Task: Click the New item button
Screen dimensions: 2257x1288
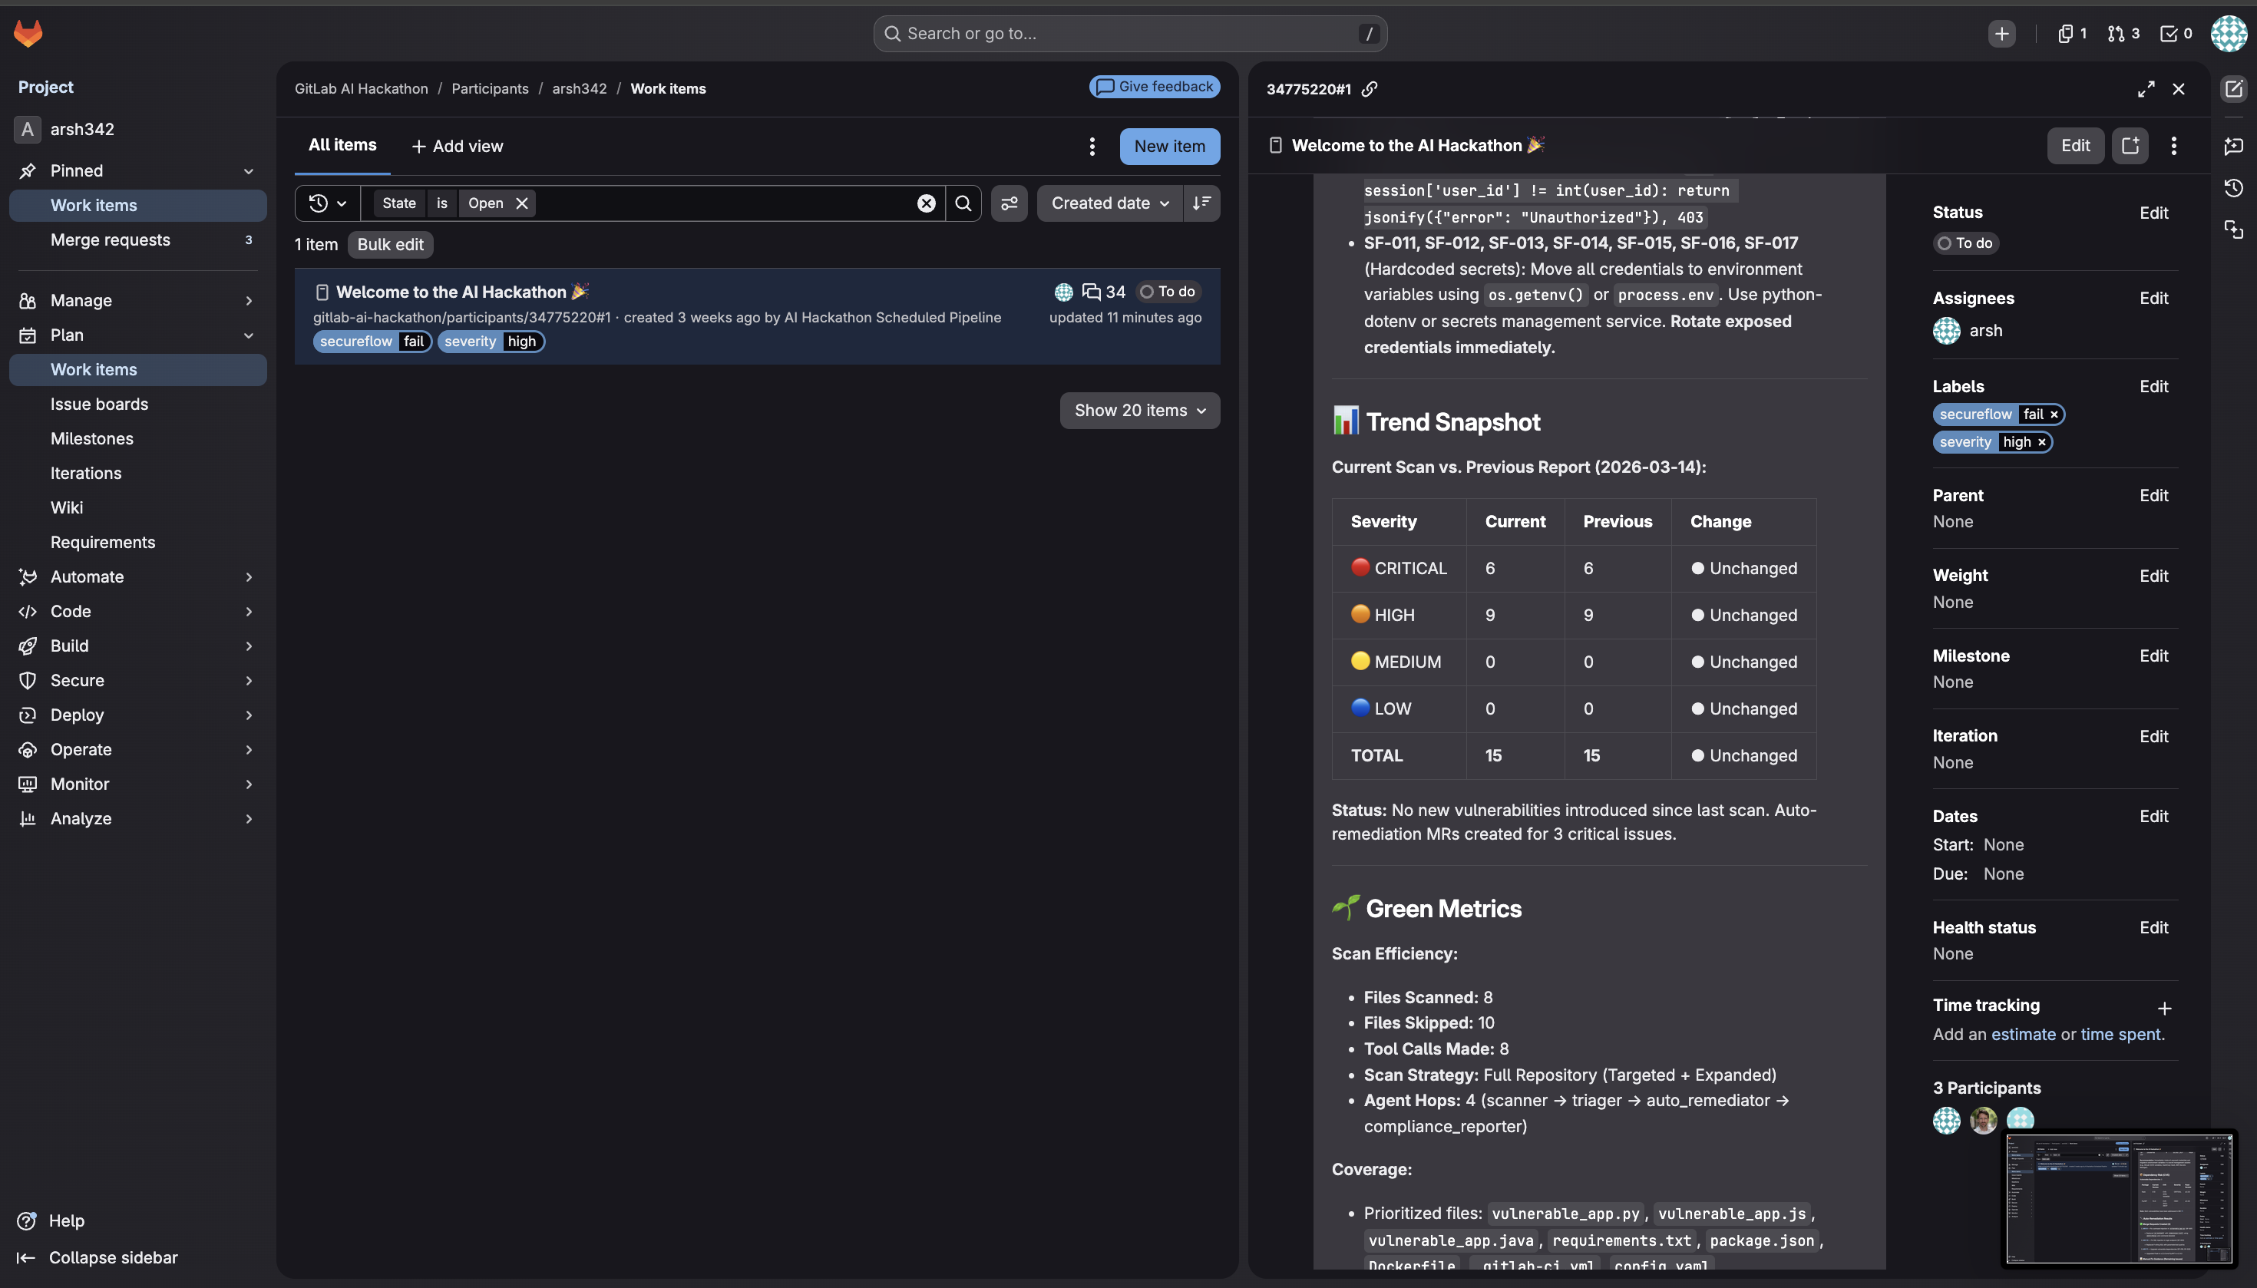Action: pos(1170,146)
